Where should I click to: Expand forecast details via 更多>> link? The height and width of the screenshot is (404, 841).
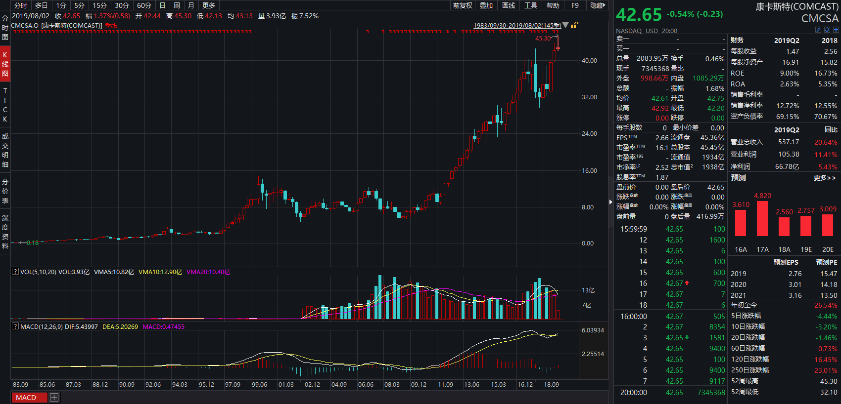[x=824, y=178]
